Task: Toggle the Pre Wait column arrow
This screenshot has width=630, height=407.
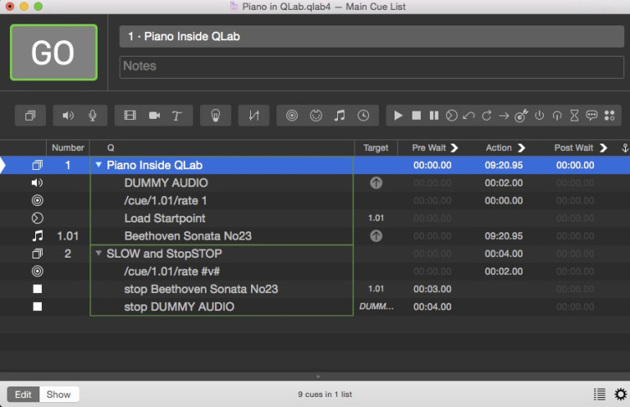Action: [454, 148]
